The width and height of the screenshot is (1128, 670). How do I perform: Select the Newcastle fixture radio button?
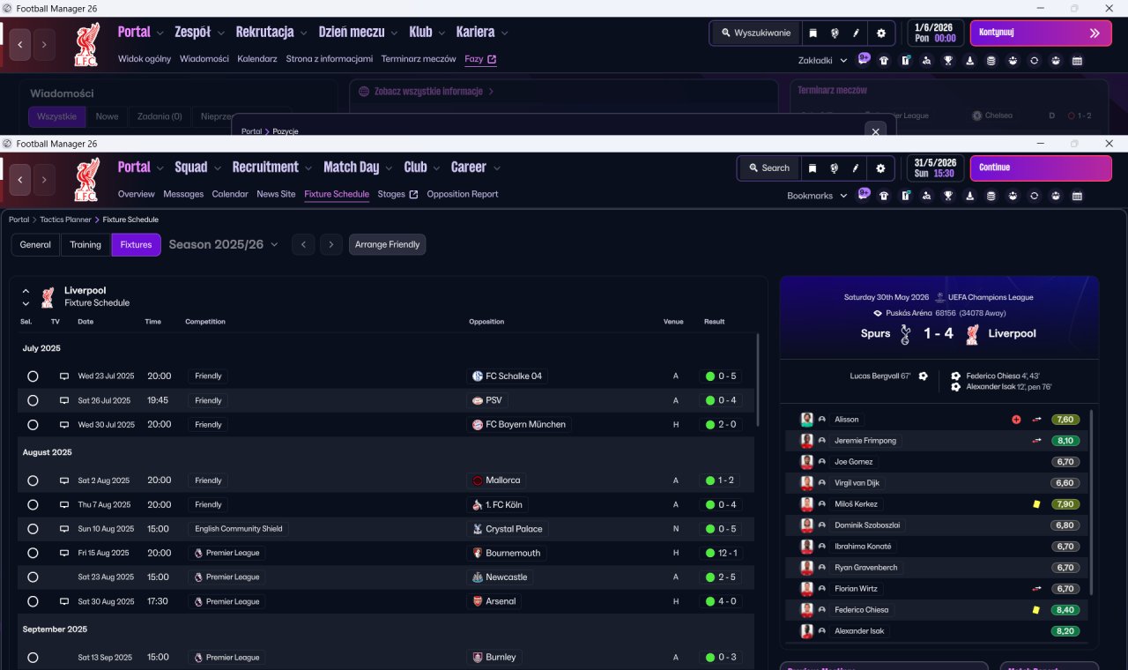click(x=33, y=577)
